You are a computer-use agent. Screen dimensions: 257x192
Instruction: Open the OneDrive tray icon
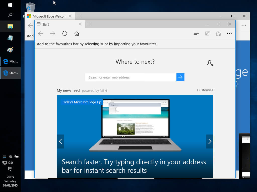click(11, 157)
